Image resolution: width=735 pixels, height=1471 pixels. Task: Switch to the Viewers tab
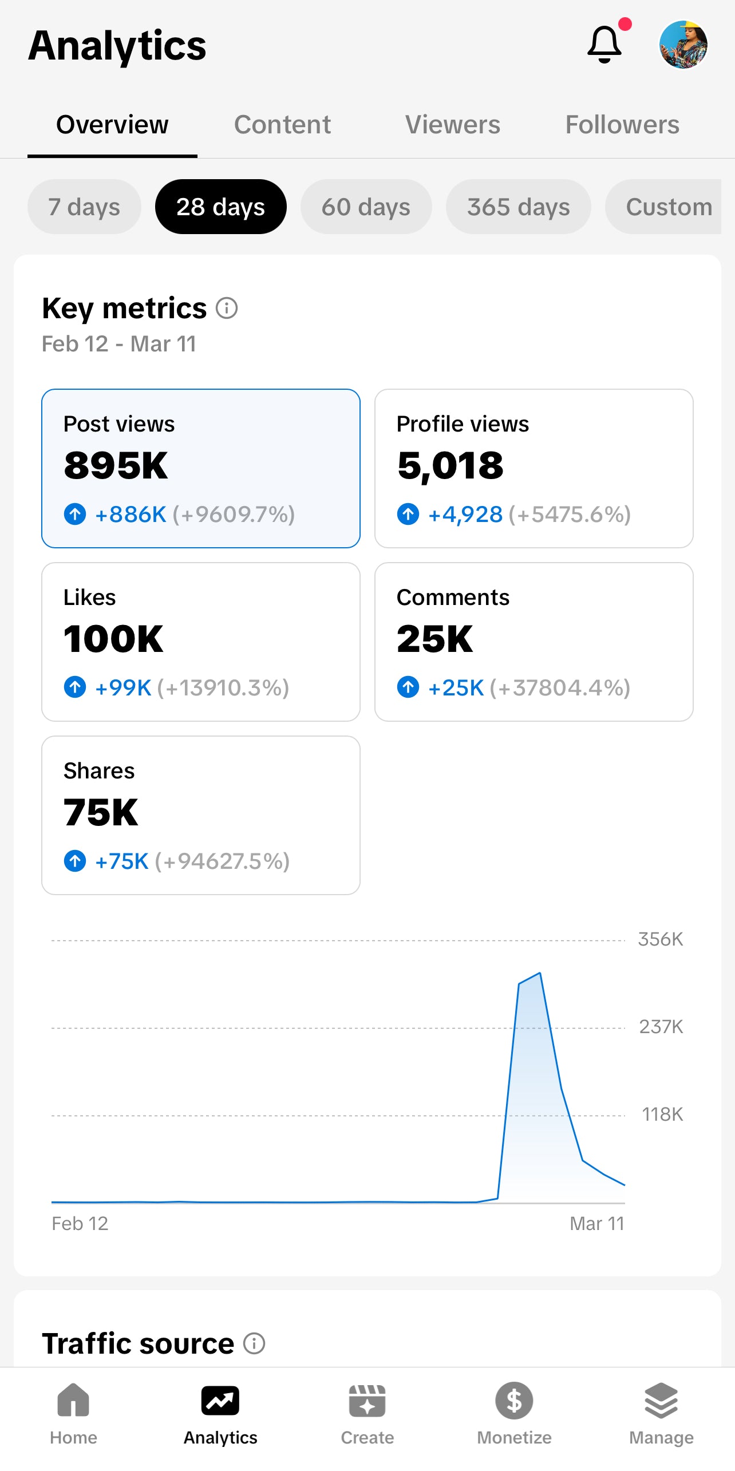coord(452,125)
